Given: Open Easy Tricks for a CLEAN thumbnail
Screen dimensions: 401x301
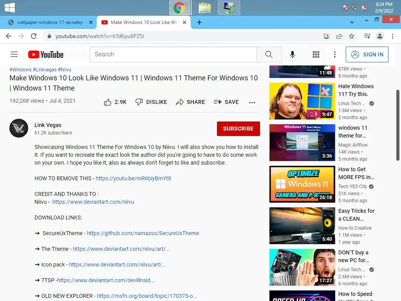Looking at the screenshot, I should 302,226.
